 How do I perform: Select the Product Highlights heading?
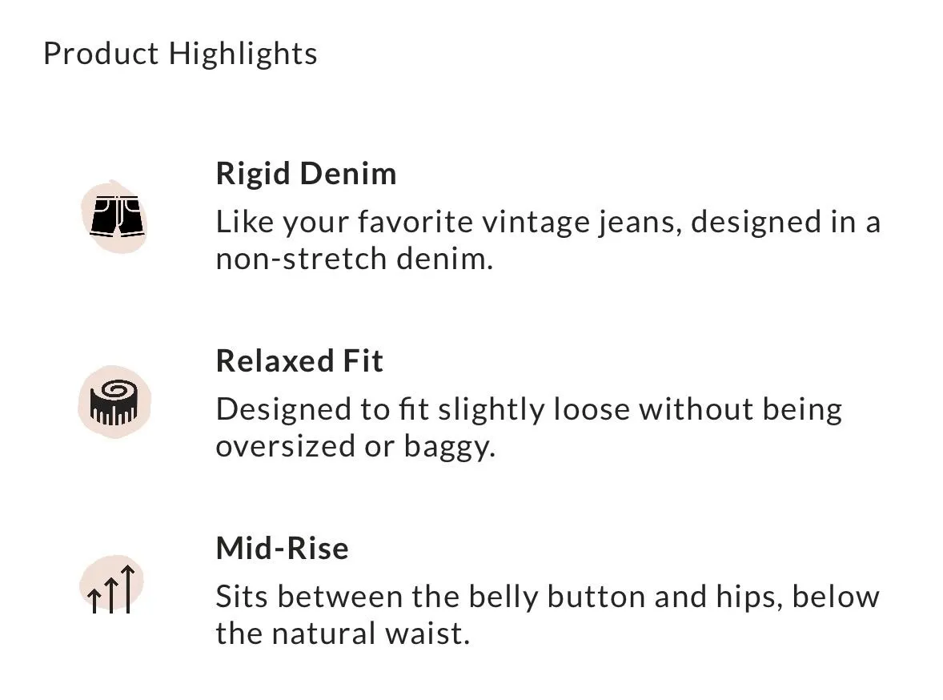click(180, 54)
